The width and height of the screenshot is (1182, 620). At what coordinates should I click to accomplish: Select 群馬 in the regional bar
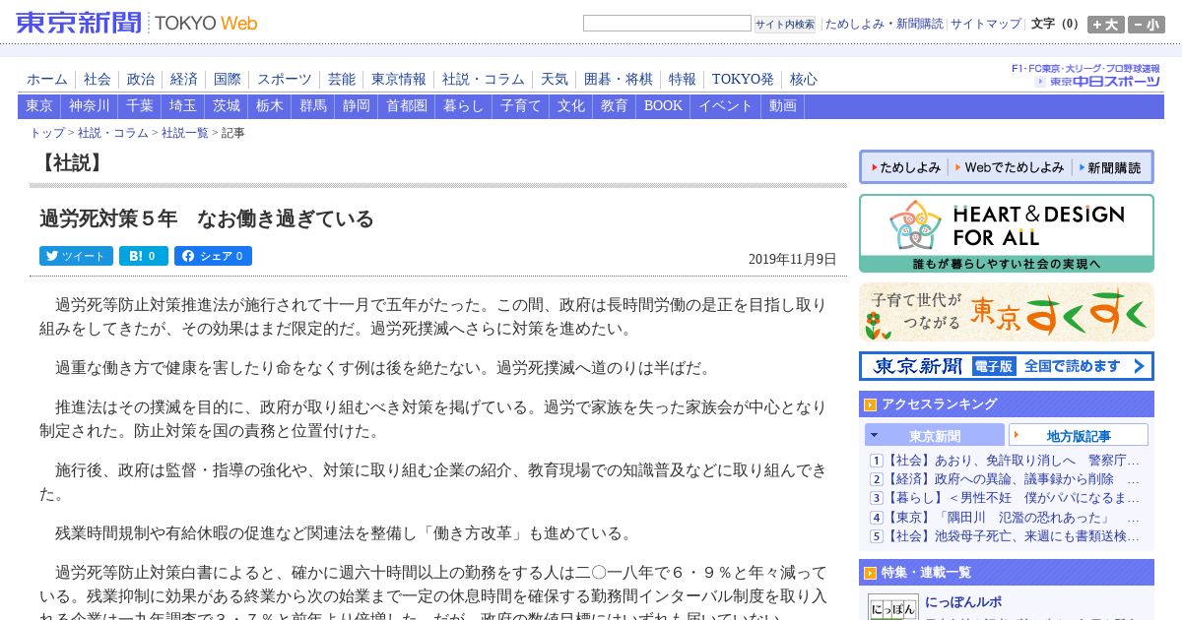(x=313, y=106)
